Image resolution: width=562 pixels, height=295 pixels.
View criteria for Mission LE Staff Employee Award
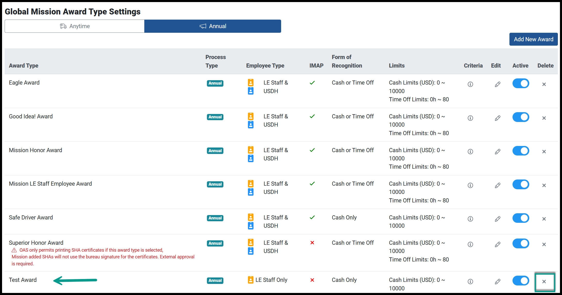click(x=470, y=185)
